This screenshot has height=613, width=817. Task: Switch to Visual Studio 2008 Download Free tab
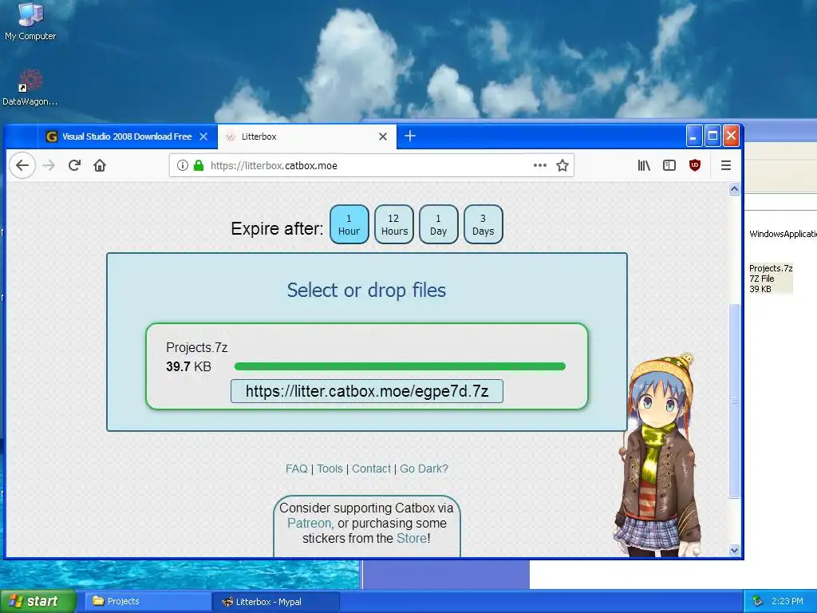point(127,136)
